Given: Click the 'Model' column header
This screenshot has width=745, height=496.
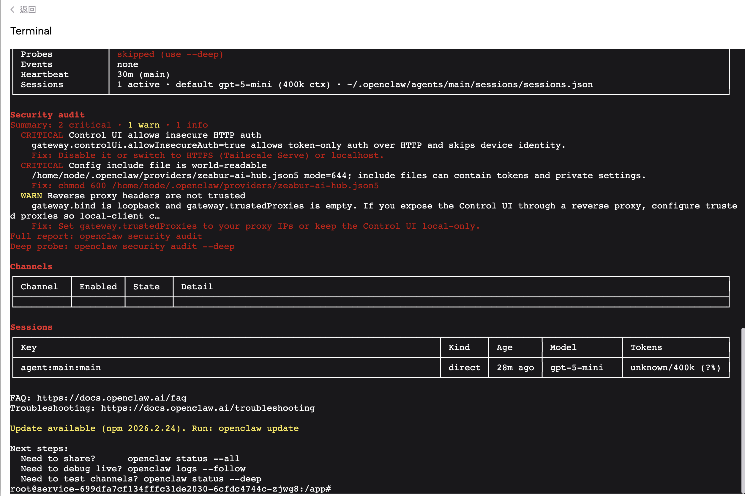Looking at the screenshot, I should tap(563, 347).
